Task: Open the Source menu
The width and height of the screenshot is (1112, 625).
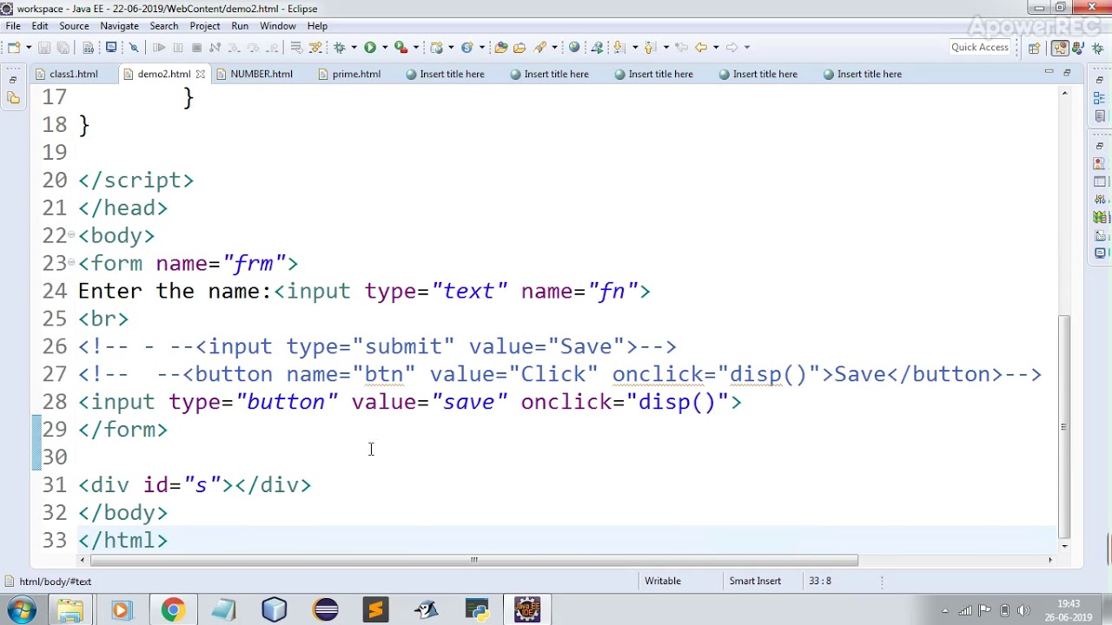Action: click(x=74, y=26)
